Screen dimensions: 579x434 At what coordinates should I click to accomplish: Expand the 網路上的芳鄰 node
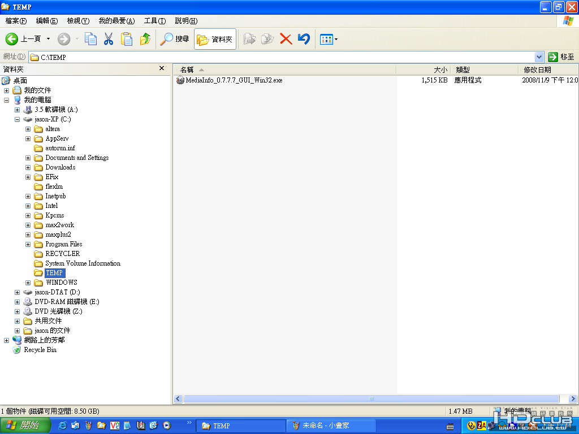pos(6,340)
